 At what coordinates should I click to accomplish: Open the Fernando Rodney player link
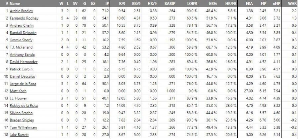[24, 18]
